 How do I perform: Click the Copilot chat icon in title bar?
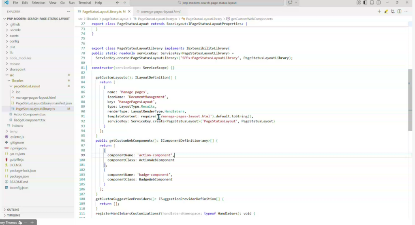pos(290,3)
